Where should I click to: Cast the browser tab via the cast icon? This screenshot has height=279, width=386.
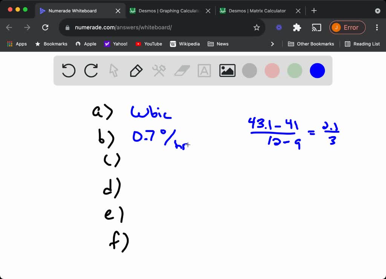(x=316, y=27)
